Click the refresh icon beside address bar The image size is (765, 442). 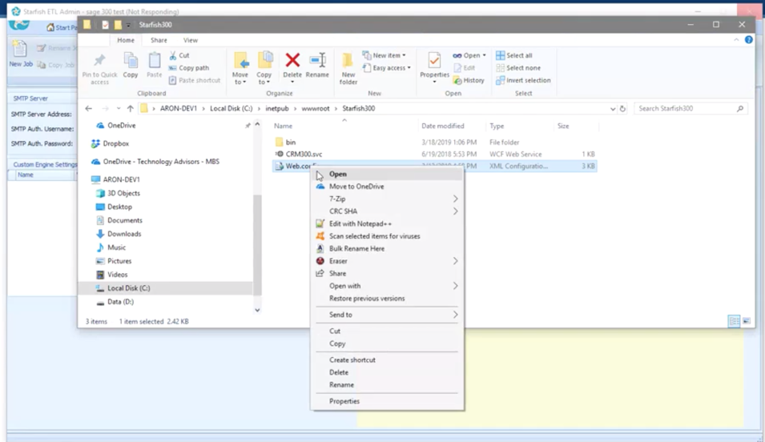[622, 108]
